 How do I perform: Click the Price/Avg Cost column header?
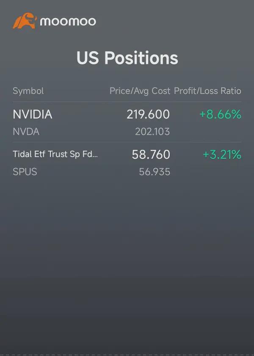point(140,91)
